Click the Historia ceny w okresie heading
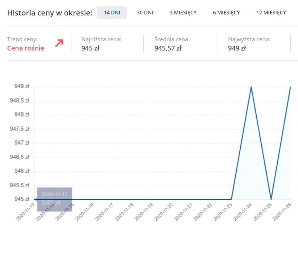Image resolution: width=298 pixels, height=257 pixels. click(x=49, y=13)
